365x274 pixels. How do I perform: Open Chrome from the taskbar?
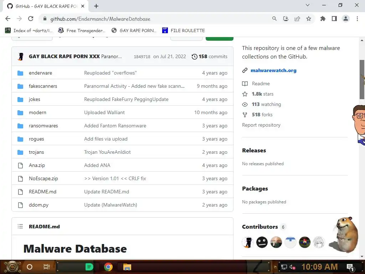108,267
